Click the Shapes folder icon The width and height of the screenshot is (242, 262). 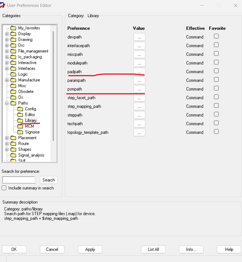[x=13, y=149]
